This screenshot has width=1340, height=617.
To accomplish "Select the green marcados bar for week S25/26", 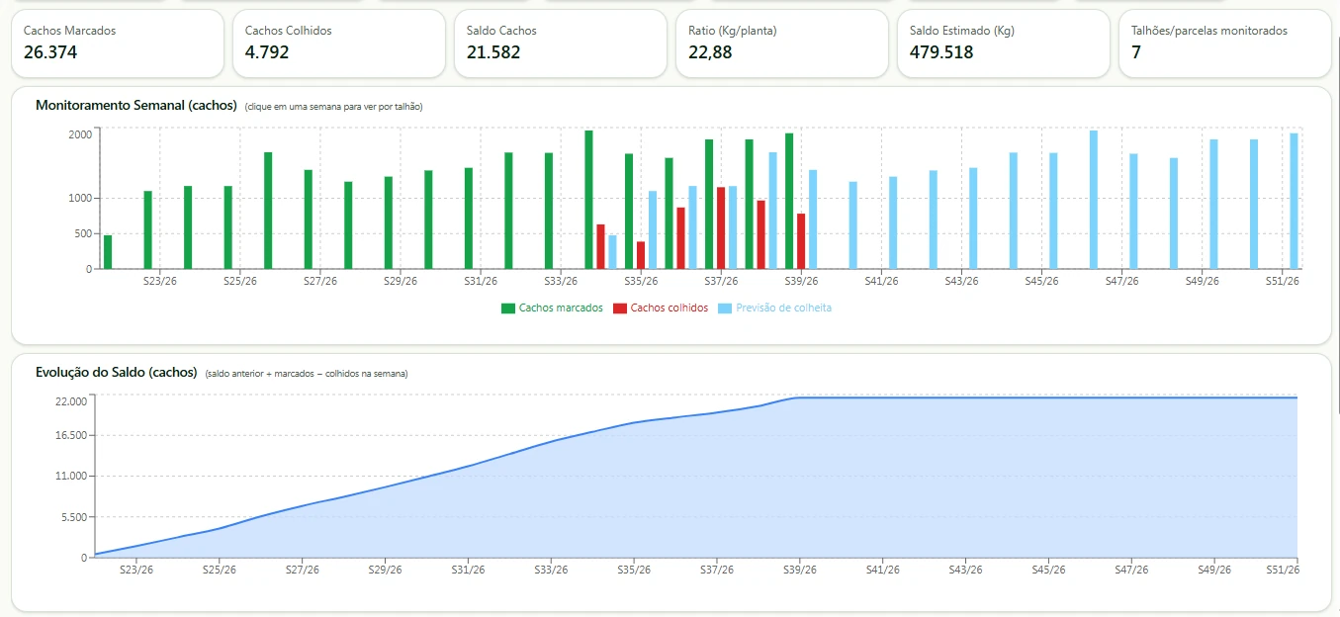I will pyautogui.click(x=228, y=227).
